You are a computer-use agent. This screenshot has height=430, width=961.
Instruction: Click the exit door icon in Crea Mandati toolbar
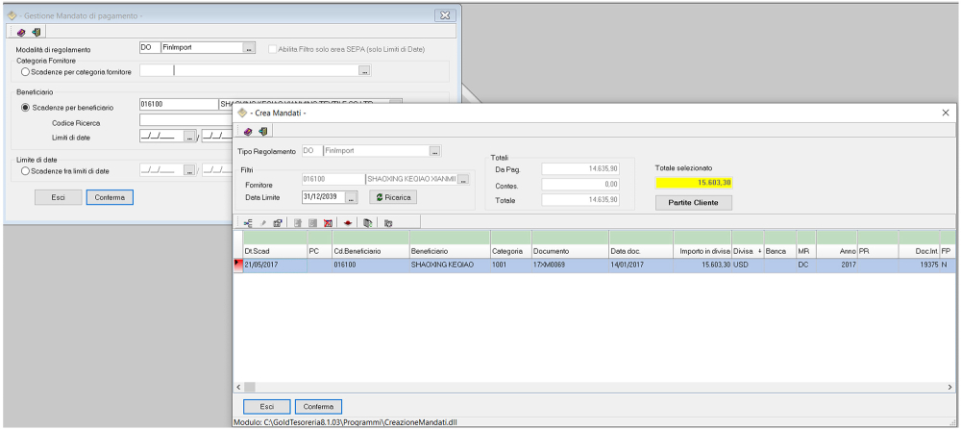click(262, 131)
